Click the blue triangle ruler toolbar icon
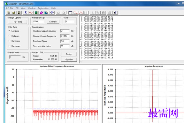 tap(46, 12)
